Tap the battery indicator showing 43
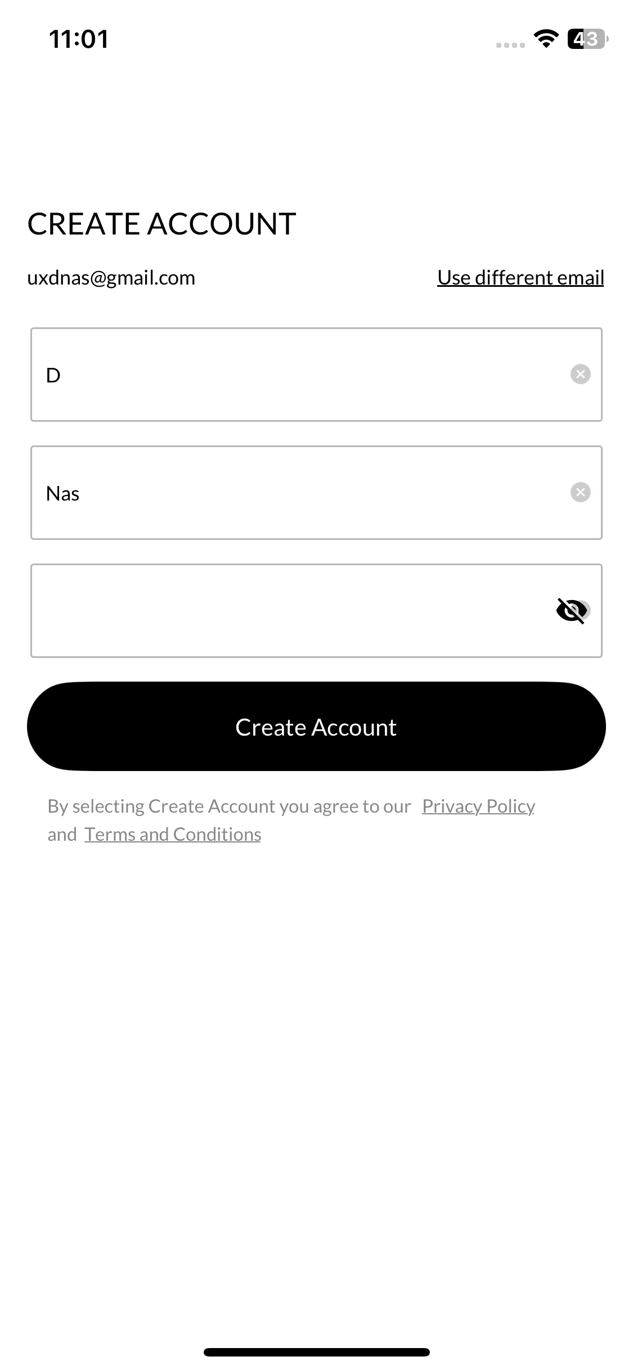Image resolution: width=633 pixels, height=1370 pixels. (x=587, y=39)
